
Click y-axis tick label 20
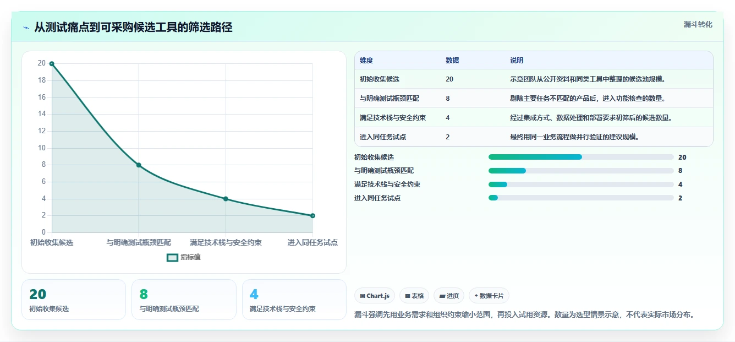point(42,63)
